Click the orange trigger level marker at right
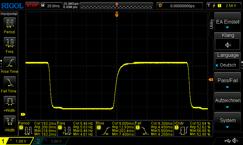 [x=210, y=79]
